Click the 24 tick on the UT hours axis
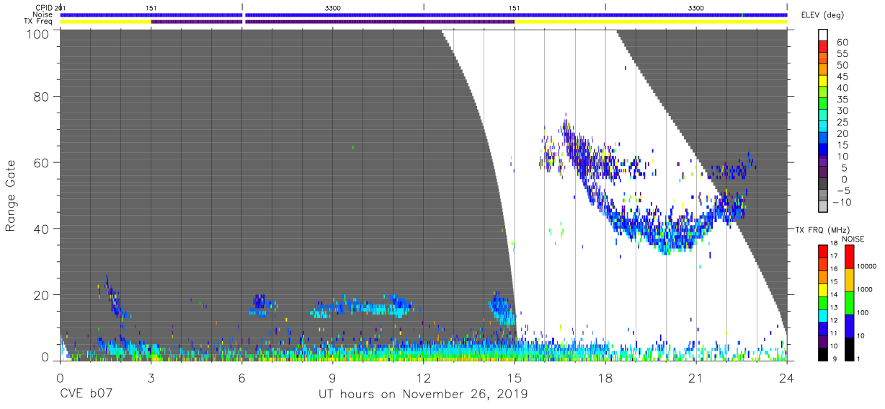This screenshot has width=885, height=409. [x=787, y=377]
